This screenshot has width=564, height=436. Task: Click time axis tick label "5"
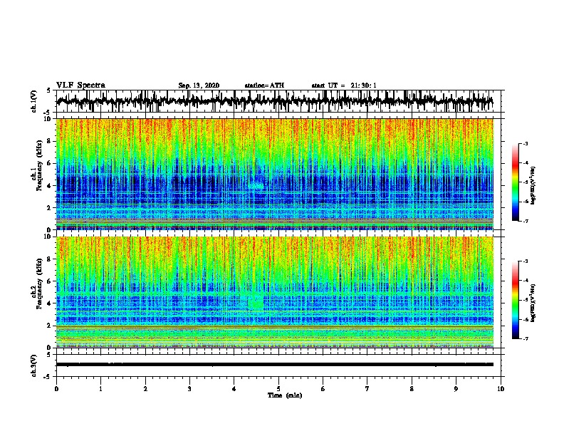tap(278, 389)
